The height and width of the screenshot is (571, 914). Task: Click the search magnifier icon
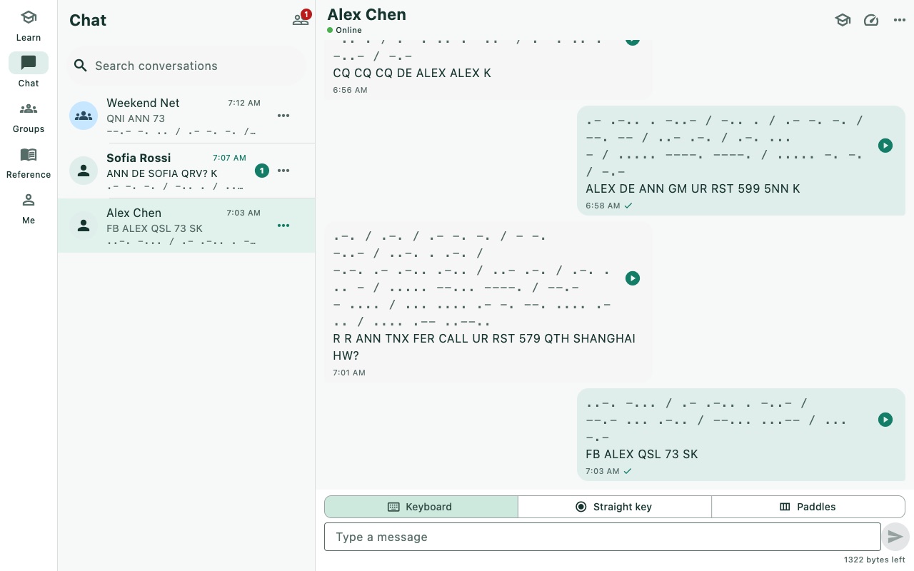(x=81, y=66)
